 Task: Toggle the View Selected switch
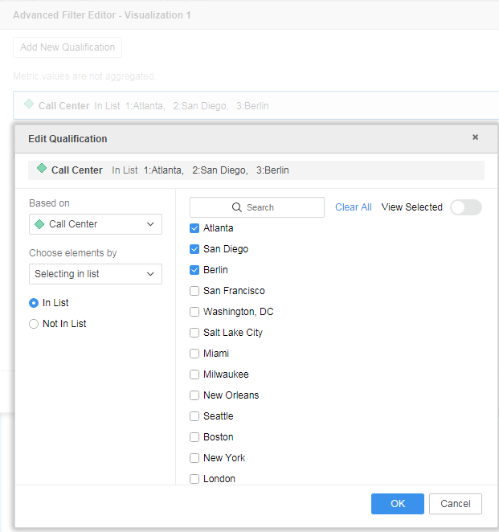[x=465, y=207]
